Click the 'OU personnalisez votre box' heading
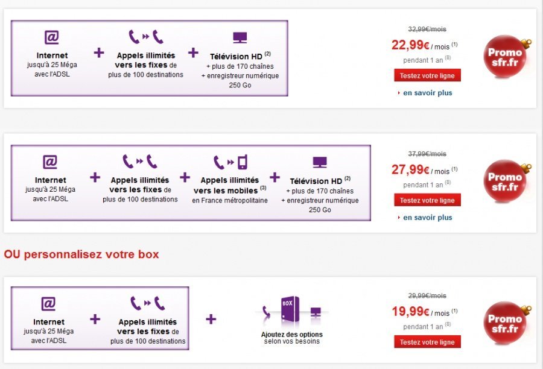543x369 pixels. (x=81, y=254)
